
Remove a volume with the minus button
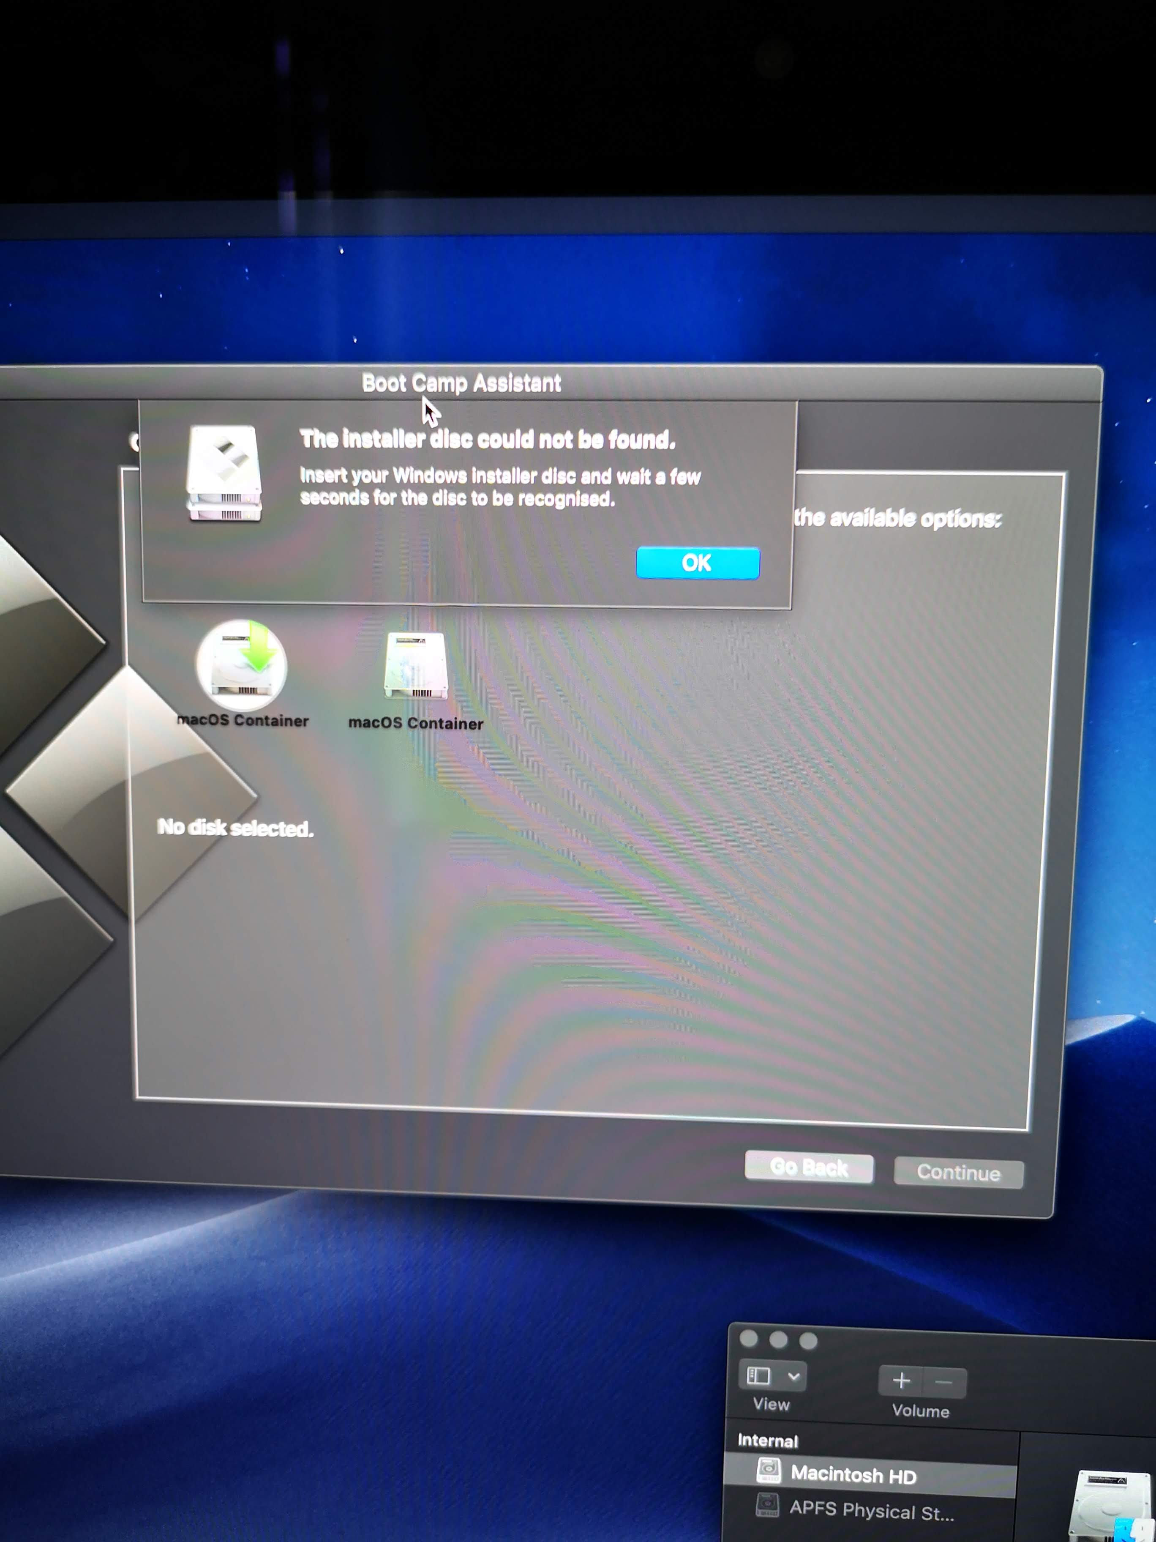(x=944, y=1382)
